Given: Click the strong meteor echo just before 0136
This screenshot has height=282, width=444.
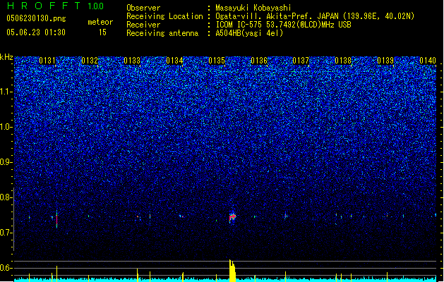Looking at the screenshot, I should pyautogui.click(x=232, y=217).
